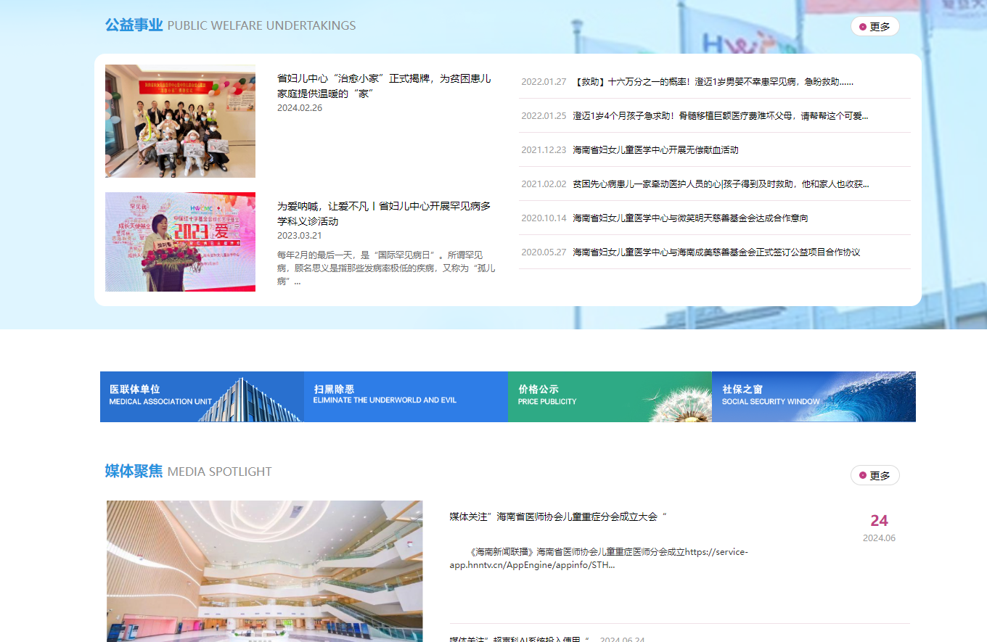Click the summary starting 每年2月的最后一天
987x642 pixels.
tap(386, 268)
